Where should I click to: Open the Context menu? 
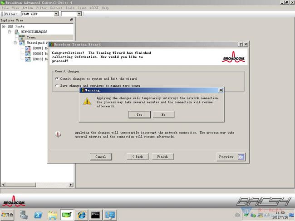coord(56,8)
